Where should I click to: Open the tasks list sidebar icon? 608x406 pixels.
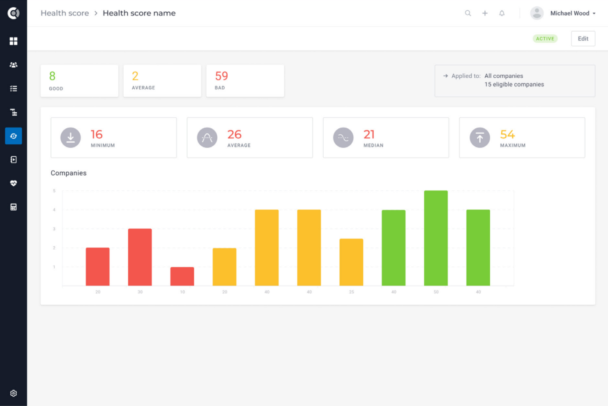coord(14,88)
